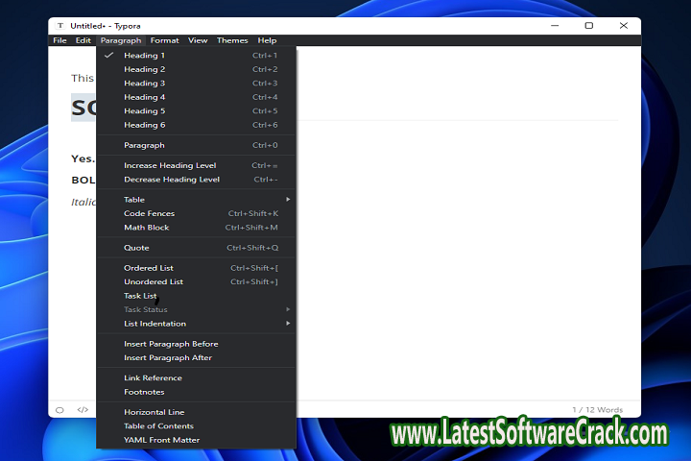The height and width of the screenshot is (461, 691).
Task: Insert Table of Contents
Action: (x=158, y=425)
